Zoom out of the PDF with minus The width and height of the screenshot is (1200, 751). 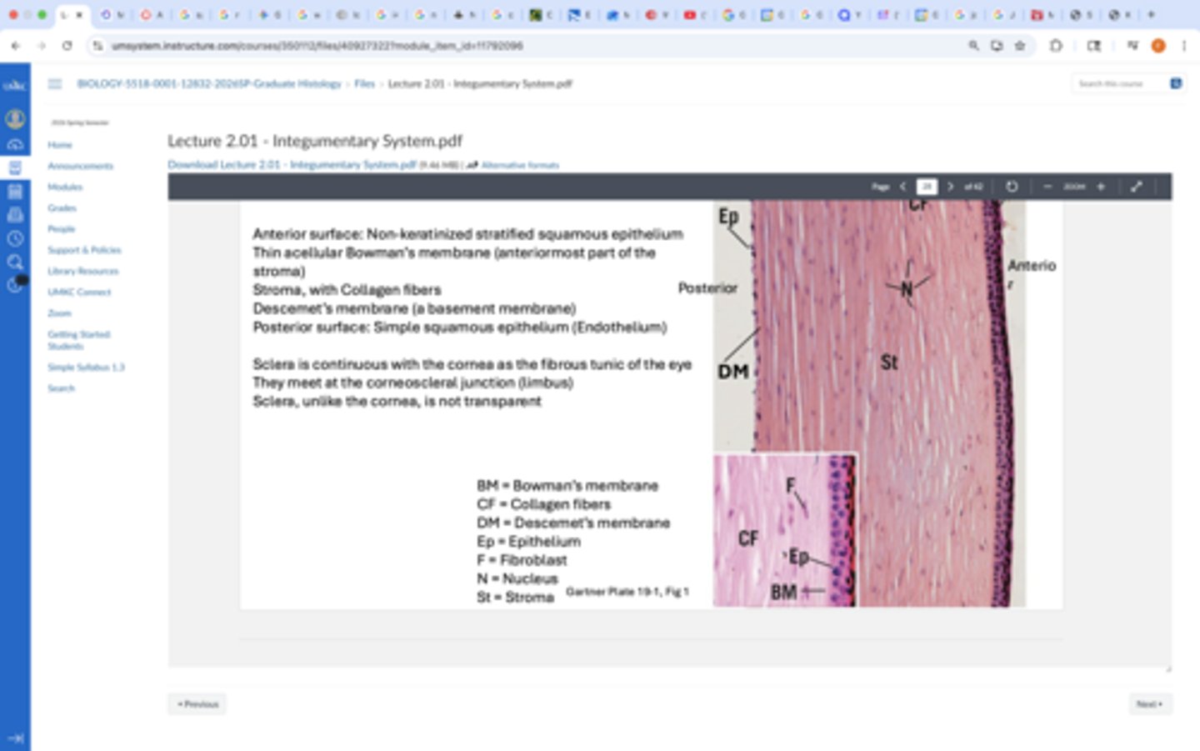(1047, 187)
